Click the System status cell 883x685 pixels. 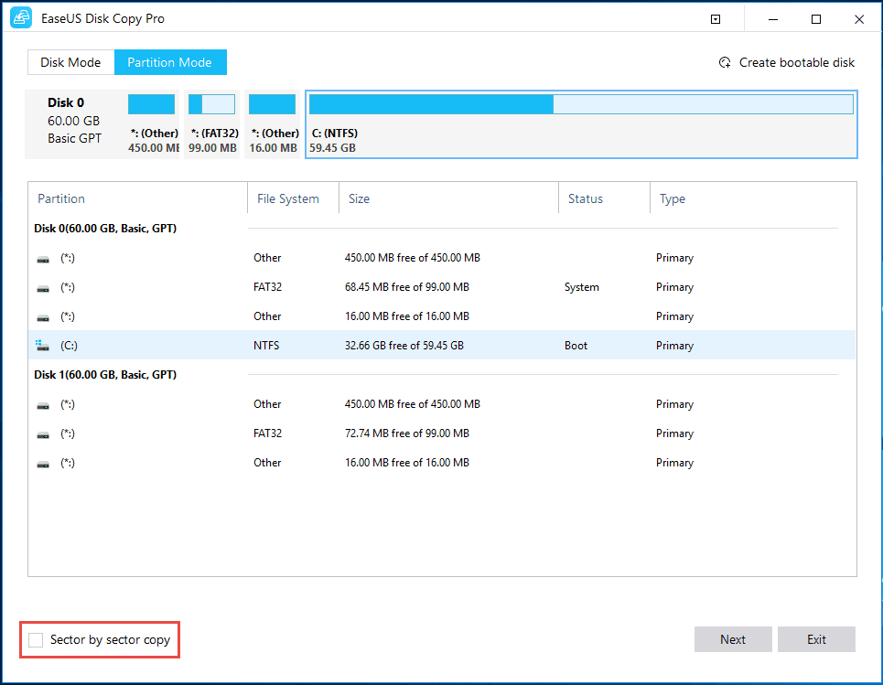tap(582, 287)
